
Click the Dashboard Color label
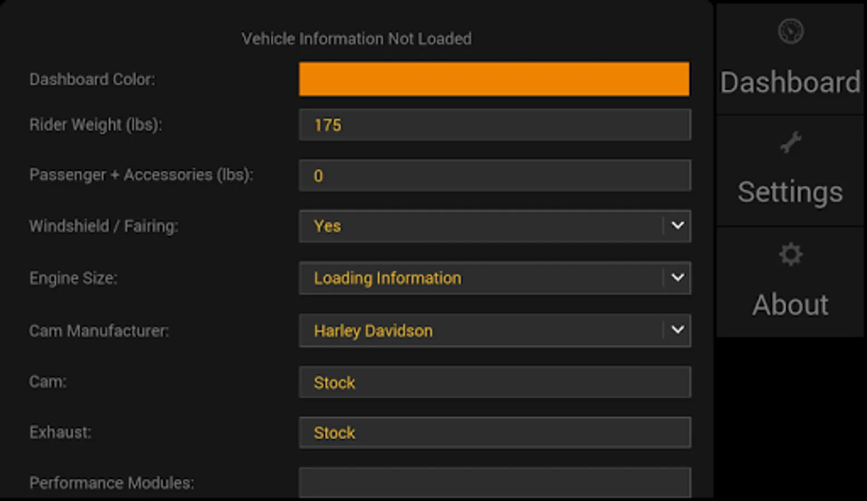coord(92,79)
